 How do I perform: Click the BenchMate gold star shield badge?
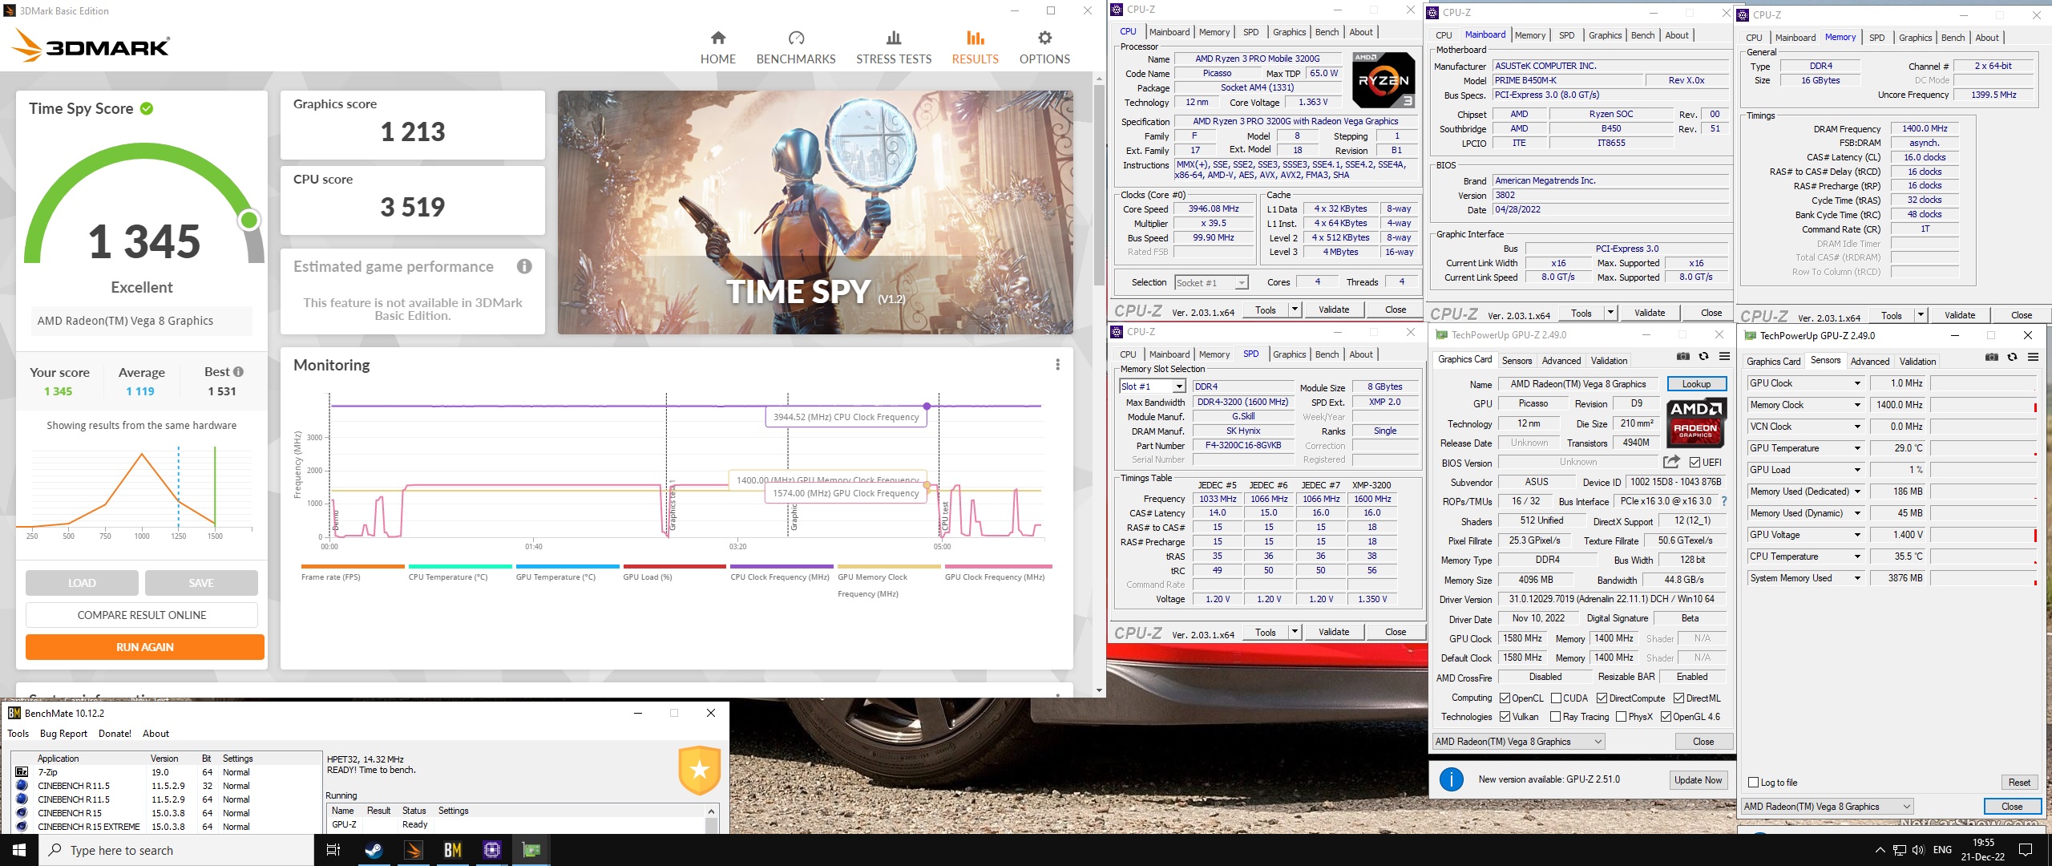click(699, 770)
